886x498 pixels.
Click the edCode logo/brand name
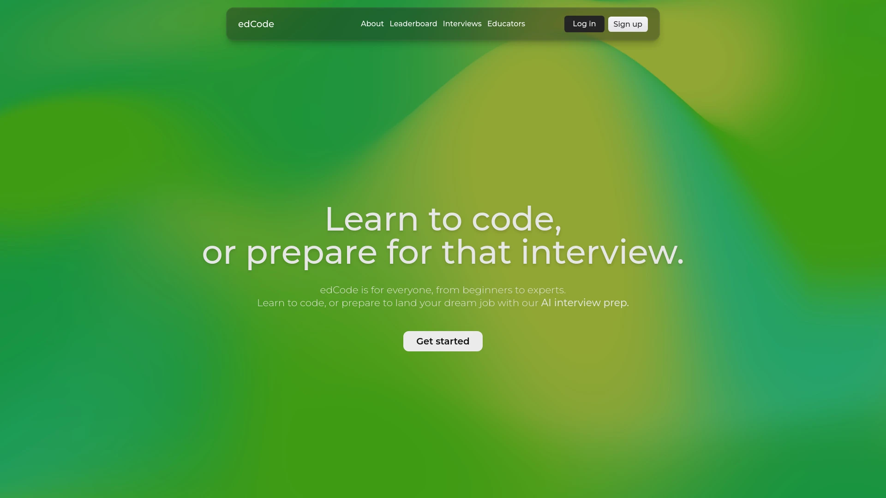[x=256, y=24]
